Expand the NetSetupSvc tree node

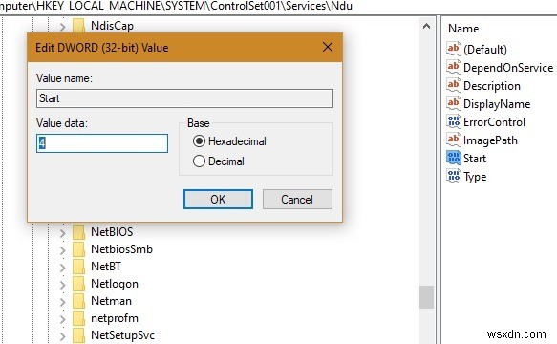[x=62, y=336]
